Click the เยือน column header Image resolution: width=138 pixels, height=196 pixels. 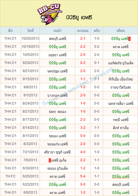coord(120,31)
